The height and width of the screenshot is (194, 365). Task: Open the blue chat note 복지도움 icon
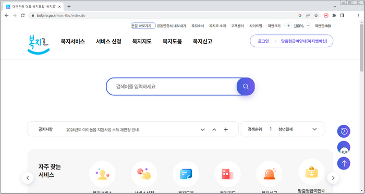tap(186, 174)
